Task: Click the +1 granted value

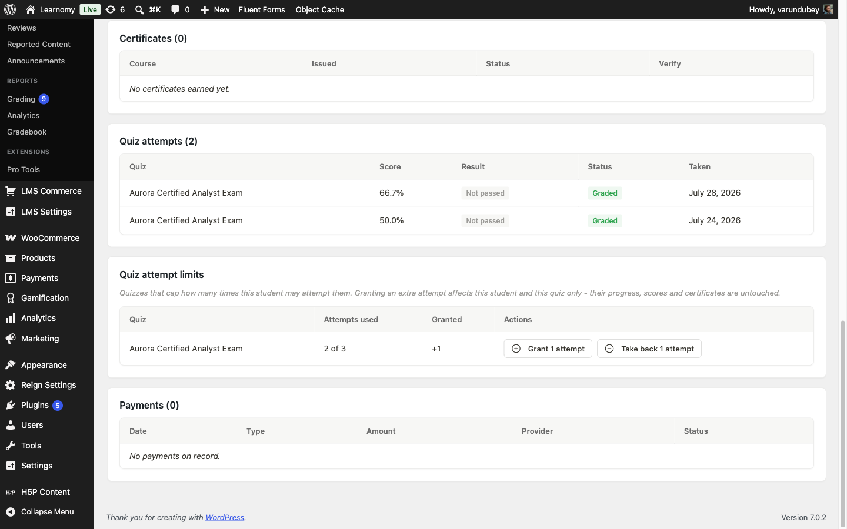Action: [436, 349]
